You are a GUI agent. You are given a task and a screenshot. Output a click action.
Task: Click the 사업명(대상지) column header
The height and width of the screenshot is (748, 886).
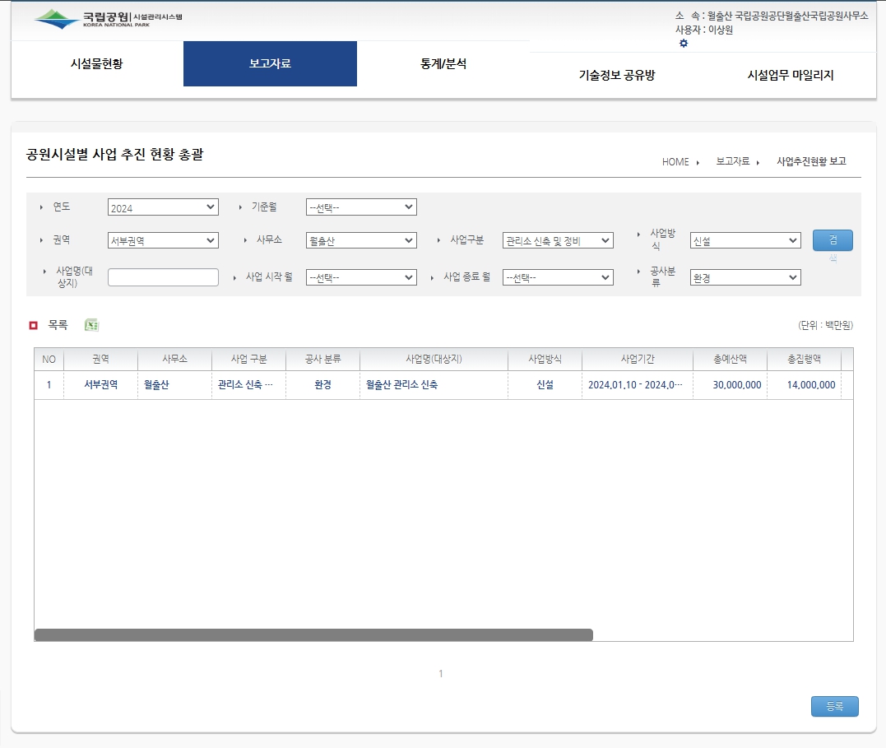point(434,359)
